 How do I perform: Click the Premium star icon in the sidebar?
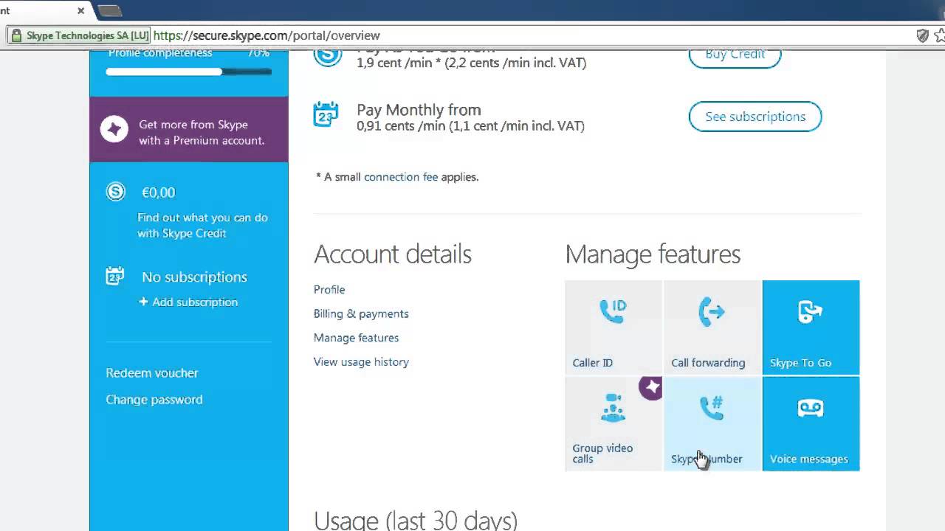(114, 130)
